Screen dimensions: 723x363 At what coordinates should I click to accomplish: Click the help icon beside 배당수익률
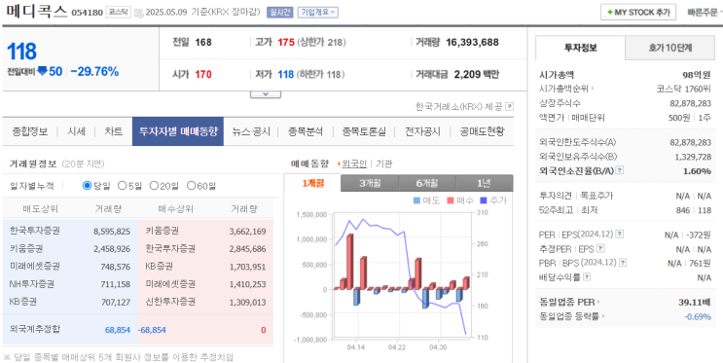pyautogui.click(x=587, y=277)
